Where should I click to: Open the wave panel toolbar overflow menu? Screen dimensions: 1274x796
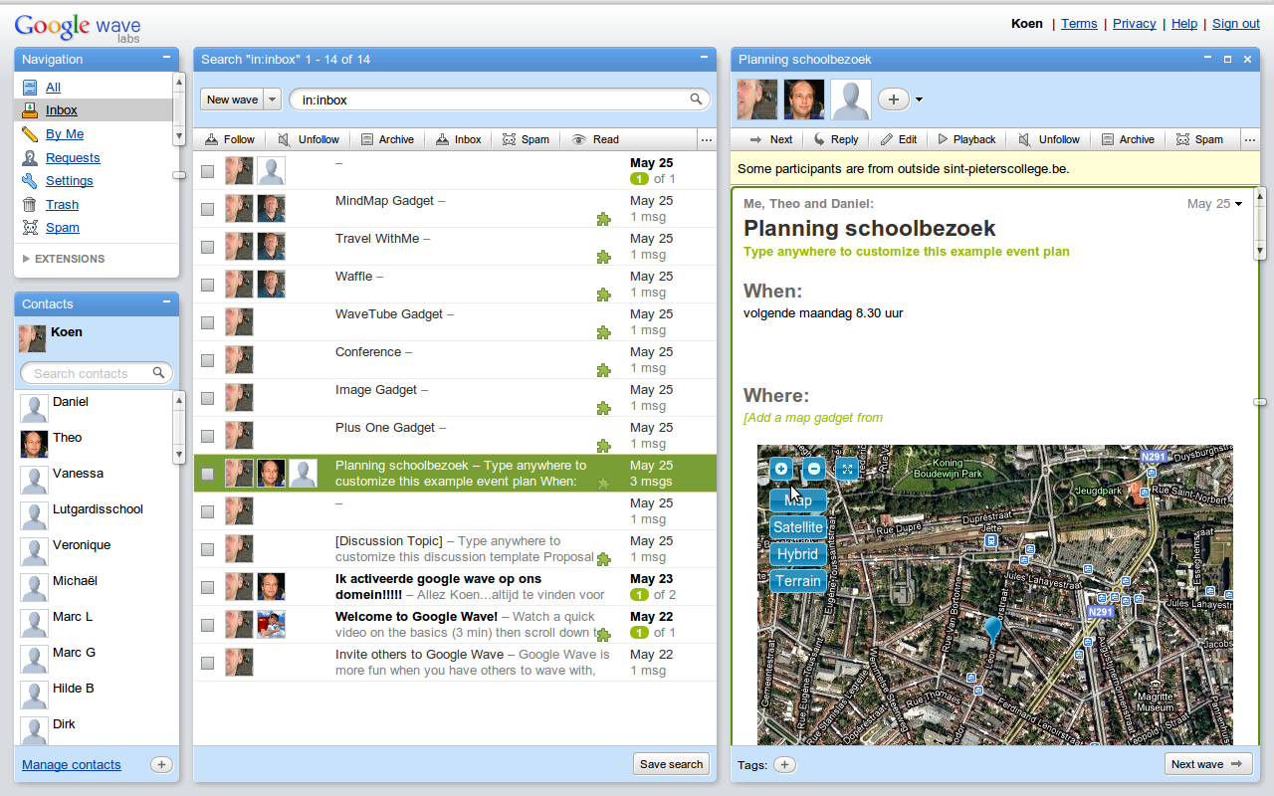click(x=1249, y=139)
